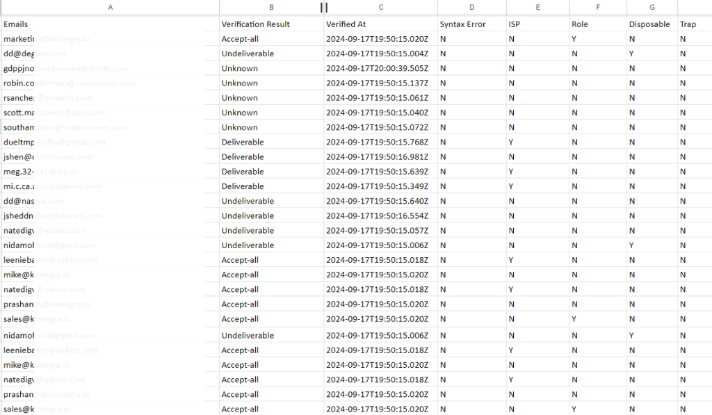Select column E header

(x=537, y=7)
